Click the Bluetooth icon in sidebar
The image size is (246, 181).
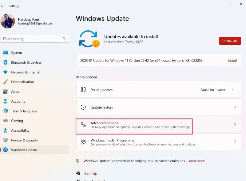pos(5,62)
